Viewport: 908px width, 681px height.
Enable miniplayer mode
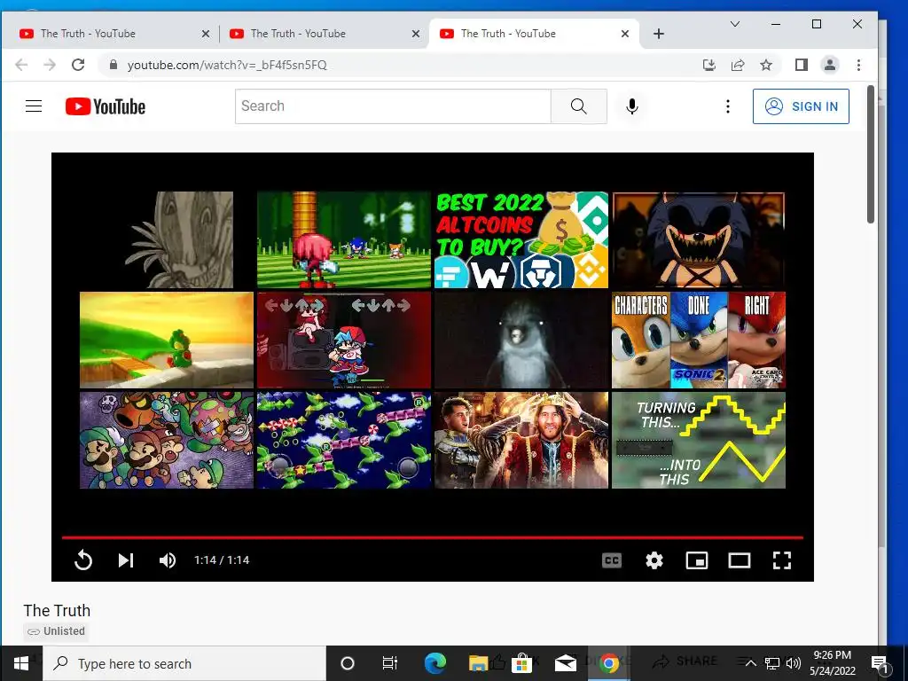[697, 560]
